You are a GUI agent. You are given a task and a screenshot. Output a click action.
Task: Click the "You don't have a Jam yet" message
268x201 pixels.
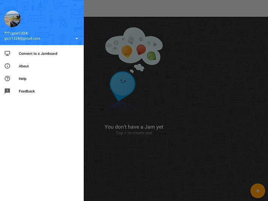click(x=134, y=127)
